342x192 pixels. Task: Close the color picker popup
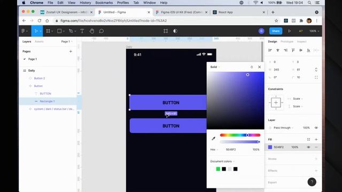click(x=259, y=67)
